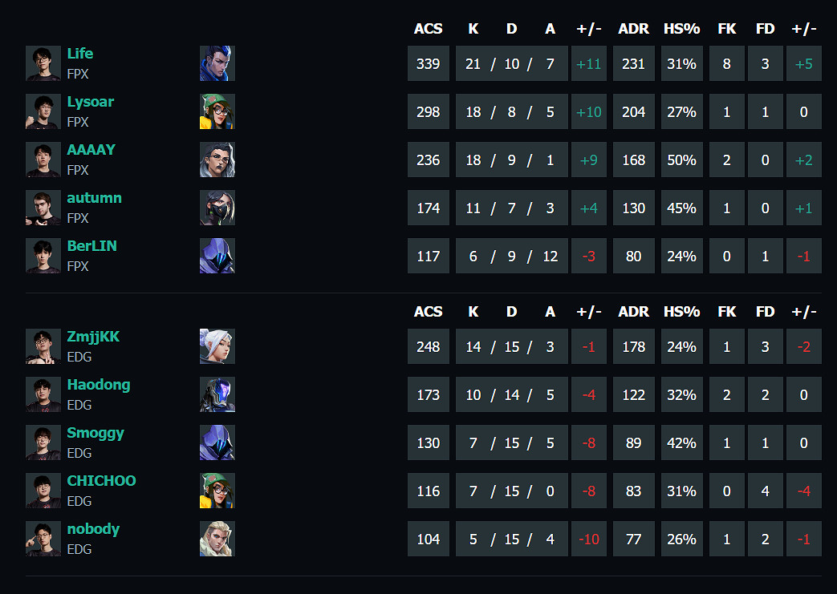Go to ZmjjKK's player page

tap(93, 337)
